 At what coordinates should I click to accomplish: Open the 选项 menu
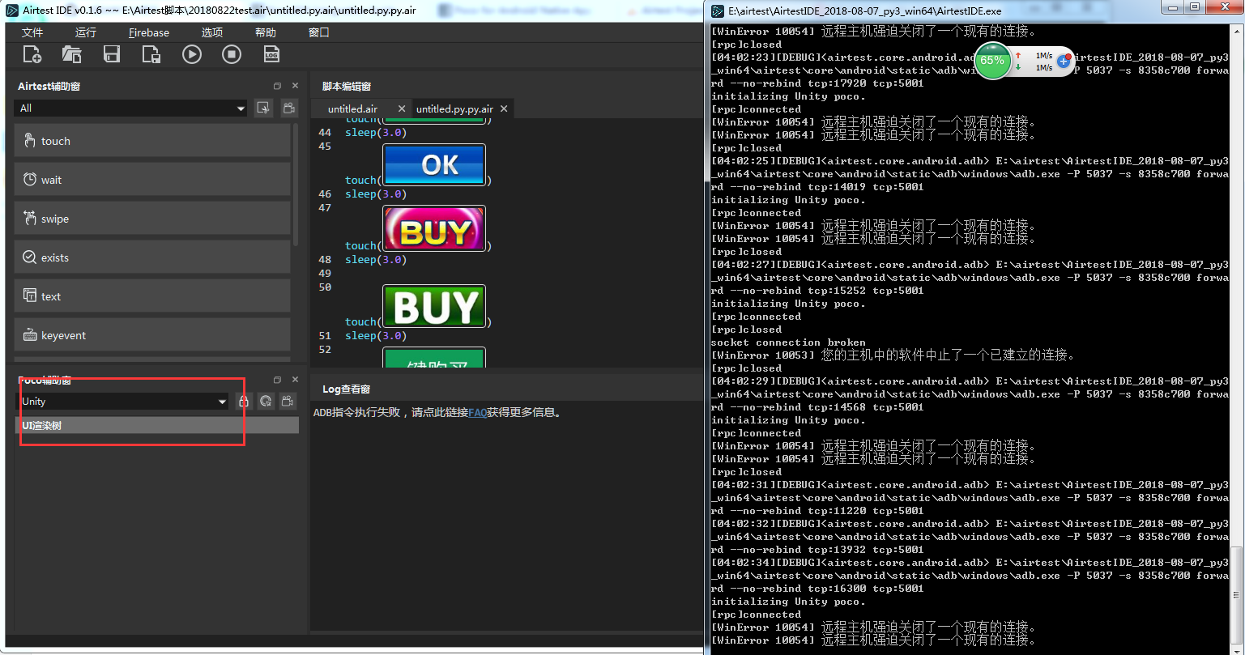(x=212, y=32)
